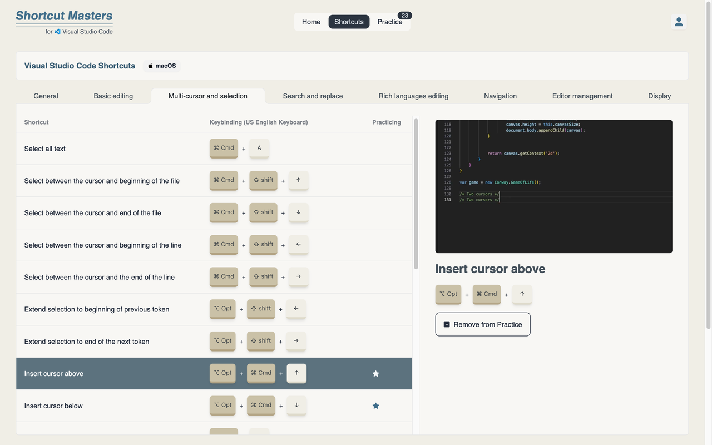Click Opt key in next token row
The image size is (712, 445).
pyautogui.click(x=222, y=342)
